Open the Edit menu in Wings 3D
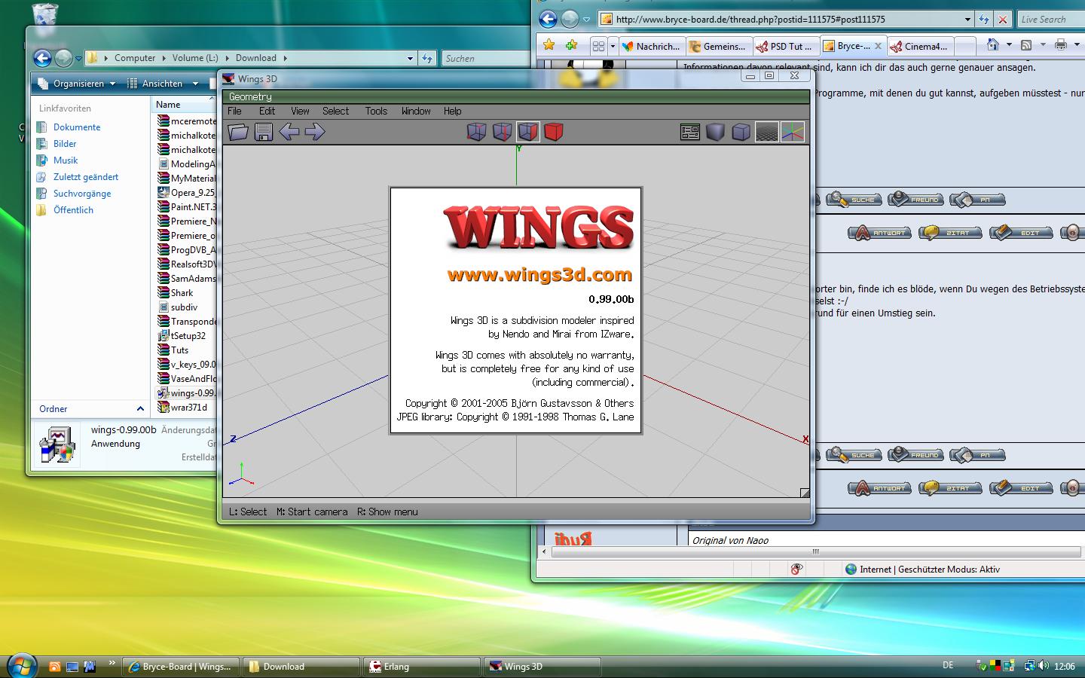The image size is (1085, 678). (267, 111)
